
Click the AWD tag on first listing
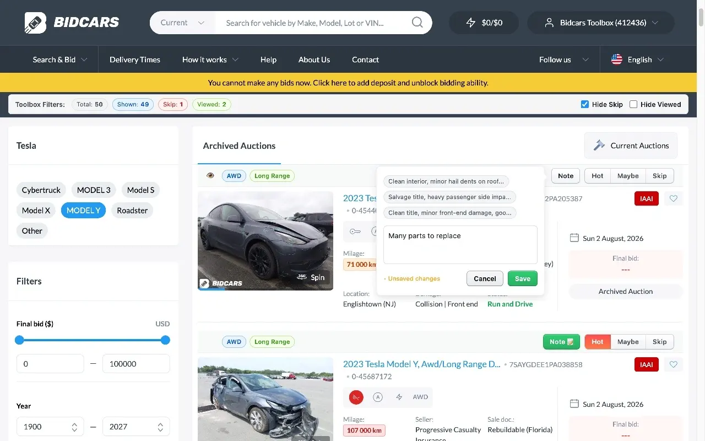(234, 176)
